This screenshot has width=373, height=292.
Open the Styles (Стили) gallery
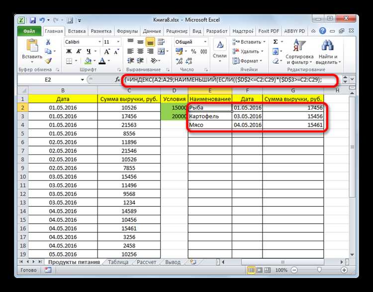tap(219, 50)
